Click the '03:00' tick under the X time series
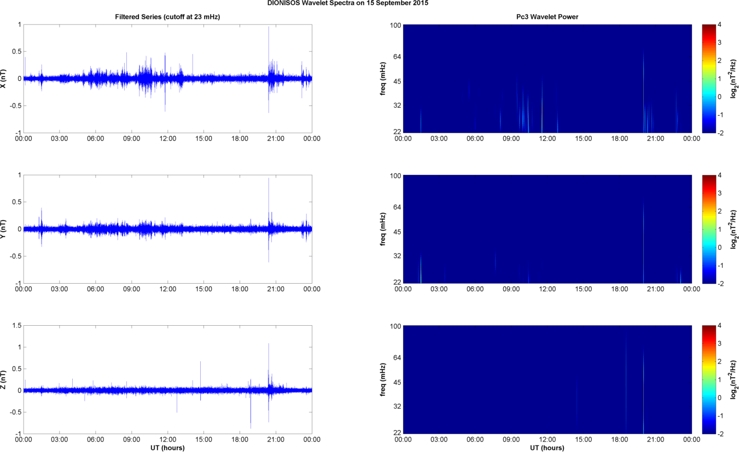This screenshot has width=739, height=452. click(59, 139)
